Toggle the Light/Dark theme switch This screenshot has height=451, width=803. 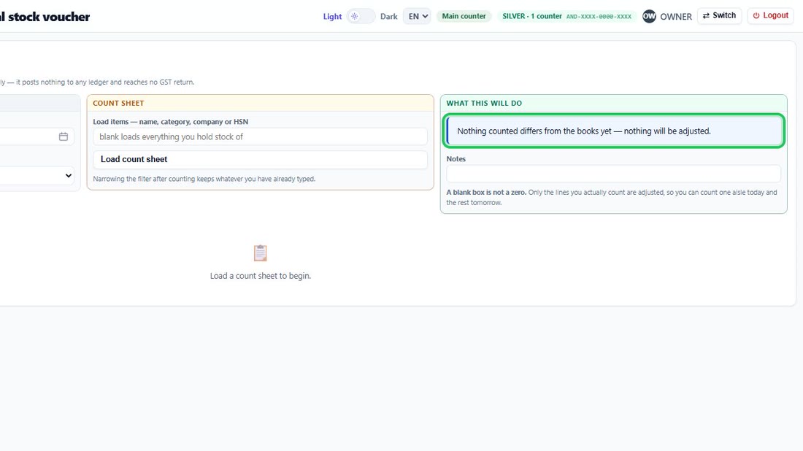pos(361,16)
